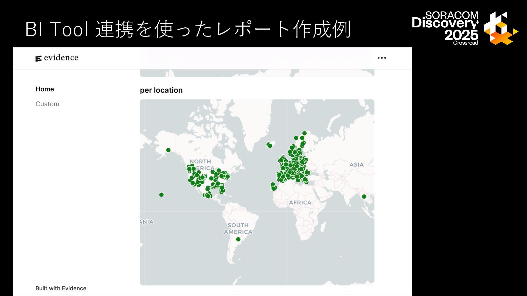Open the Home page link
This screenshot has width=527, height=296.
45,89
